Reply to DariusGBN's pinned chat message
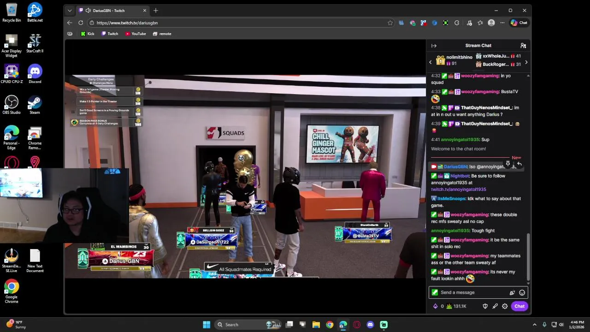590x332 pixels. [519, 164]
